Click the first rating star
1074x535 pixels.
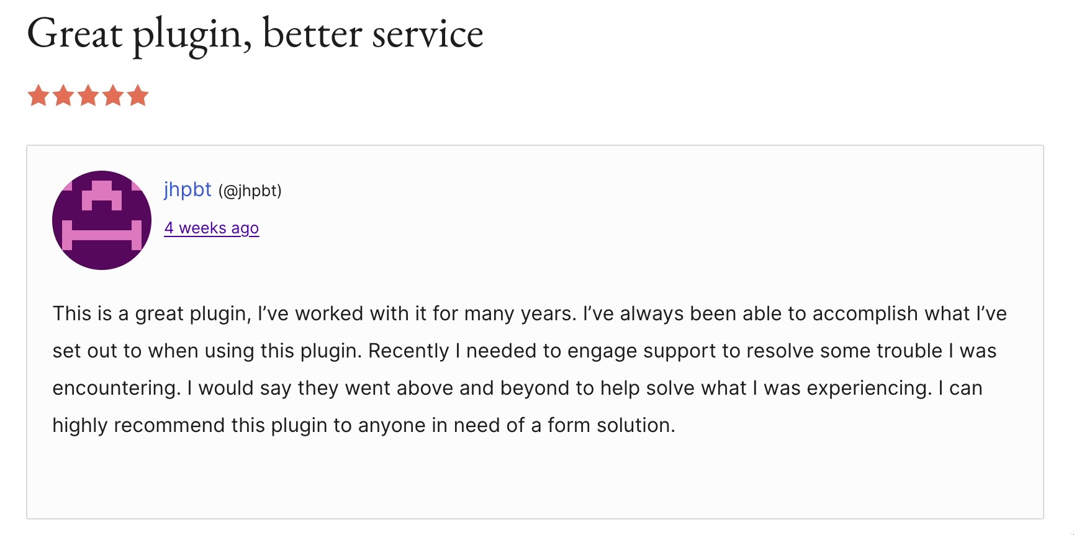tap(38, 96)
